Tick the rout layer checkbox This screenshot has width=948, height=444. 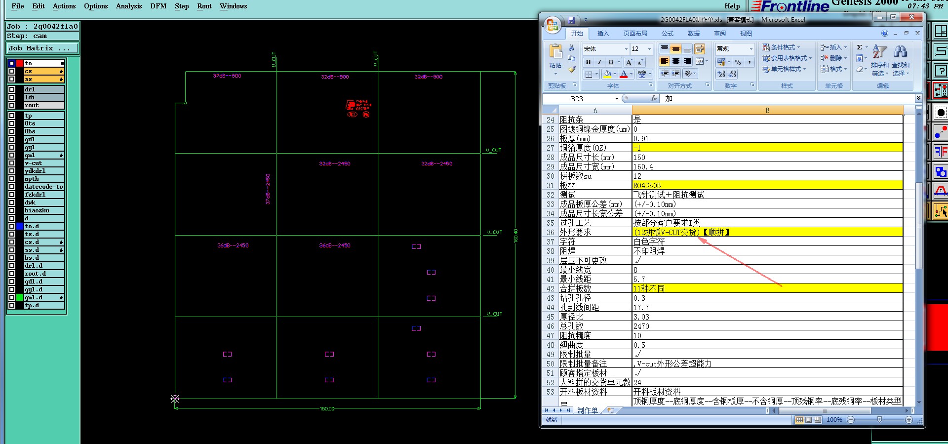pyautogui.click(x=12, y=105)
